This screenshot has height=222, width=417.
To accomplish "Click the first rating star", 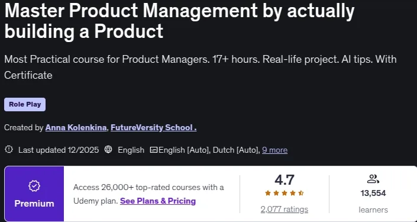I will pyautogui.click(x=268, y=193).
